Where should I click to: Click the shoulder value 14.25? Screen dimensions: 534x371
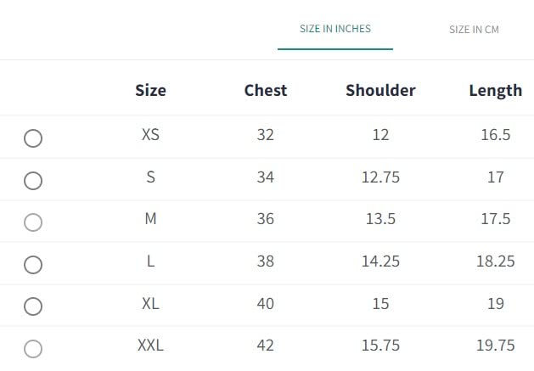[380, 261]
